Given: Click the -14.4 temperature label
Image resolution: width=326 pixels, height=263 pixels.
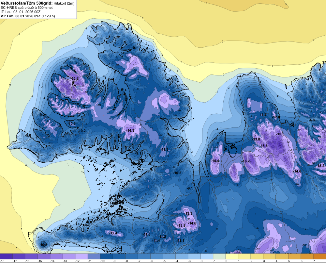Looking at the screenshot, I should [x=215, y=161].
